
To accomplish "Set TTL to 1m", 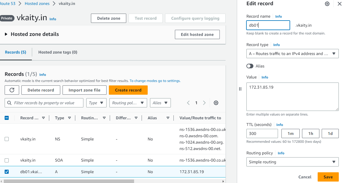I will [x=290, y=133].
